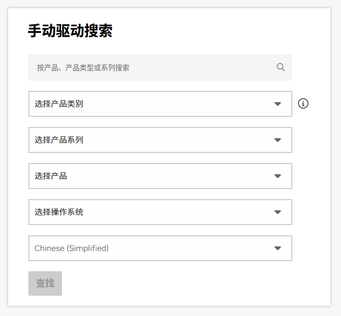Click the 选择产品类别 label text
Screen dimensions: 341x316
(x=59, y=104)
